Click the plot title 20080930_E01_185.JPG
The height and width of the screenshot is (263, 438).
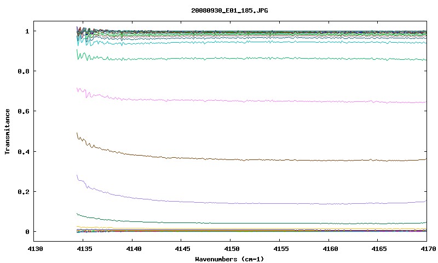click(229, 10)
